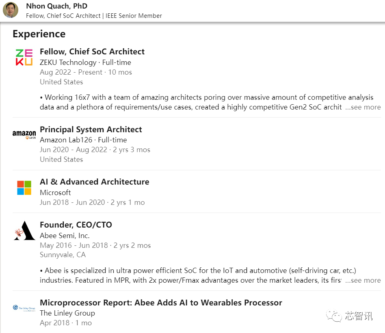Open Abee Semi, Inc. company name link

click(65, 235)
